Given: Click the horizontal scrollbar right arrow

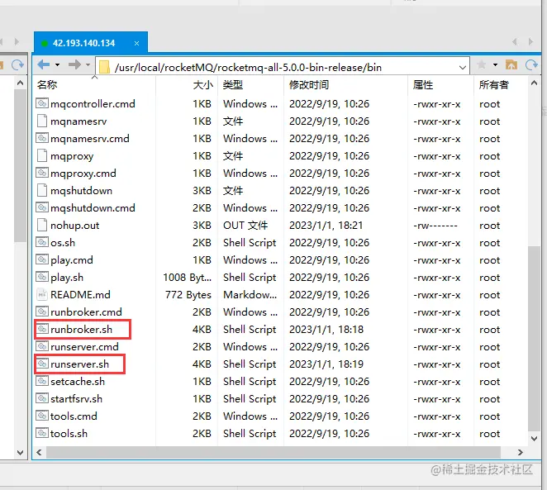Looking at the screenshot, I should 520,452.
